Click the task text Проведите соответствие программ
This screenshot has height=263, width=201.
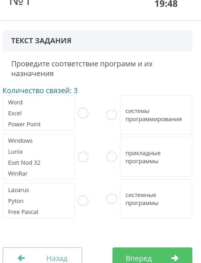tap(82, 69)
